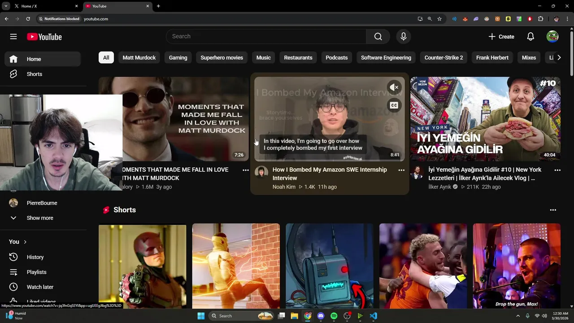Open Noah Kim channel link
574x323 pixels.
(x=284, y=187)
